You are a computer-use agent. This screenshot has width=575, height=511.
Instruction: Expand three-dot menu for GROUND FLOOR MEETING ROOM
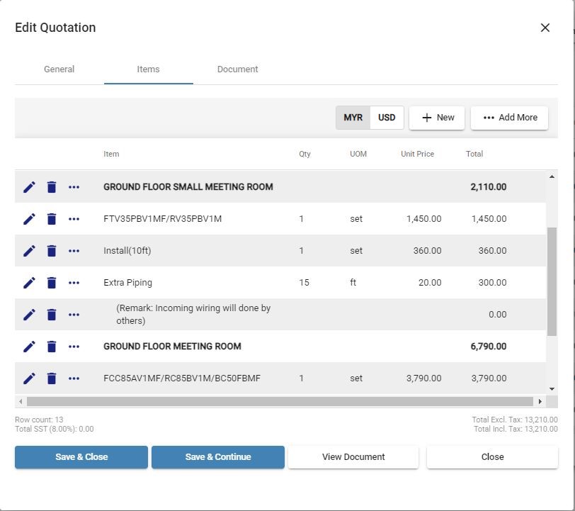pyautogui.click(x=74, y=347)
